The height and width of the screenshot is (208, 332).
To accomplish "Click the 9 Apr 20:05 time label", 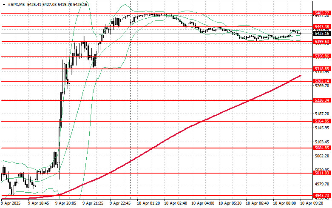I will [x=66, y=203].
